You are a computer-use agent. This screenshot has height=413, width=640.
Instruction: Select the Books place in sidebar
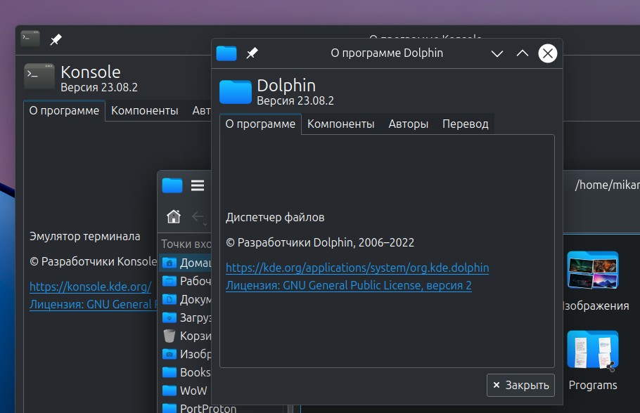pyautogui.click(x=186, y=372)
